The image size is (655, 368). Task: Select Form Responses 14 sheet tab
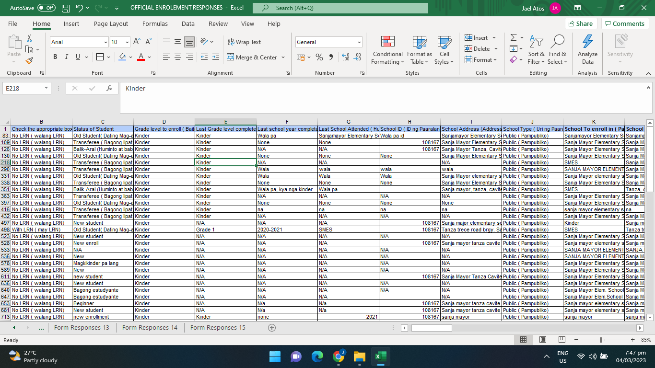point(150,328)
